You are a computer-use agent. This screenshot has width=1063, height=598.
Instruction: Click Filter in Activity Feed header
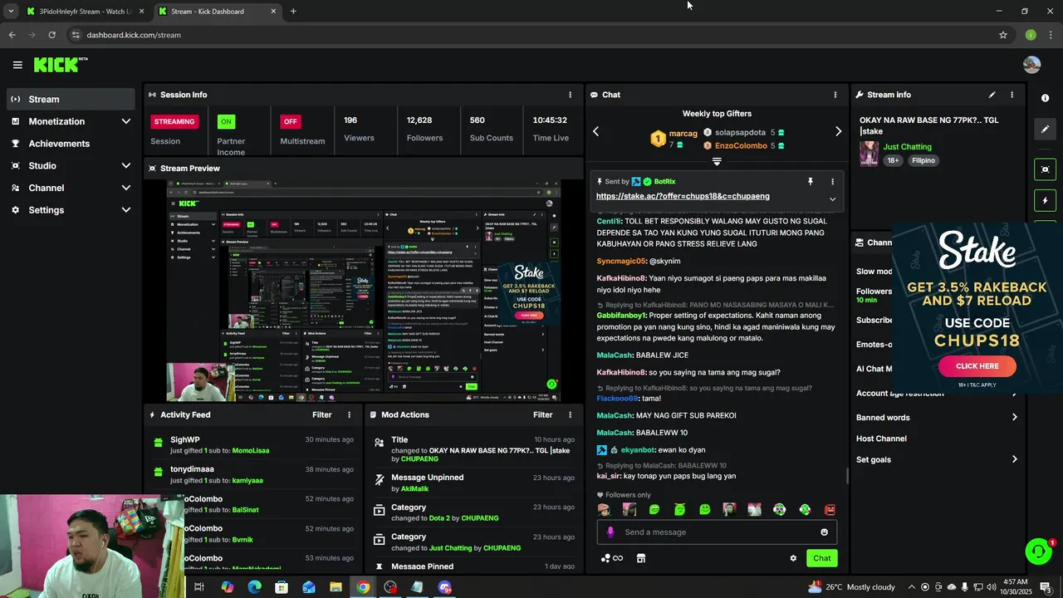[321, 414]
